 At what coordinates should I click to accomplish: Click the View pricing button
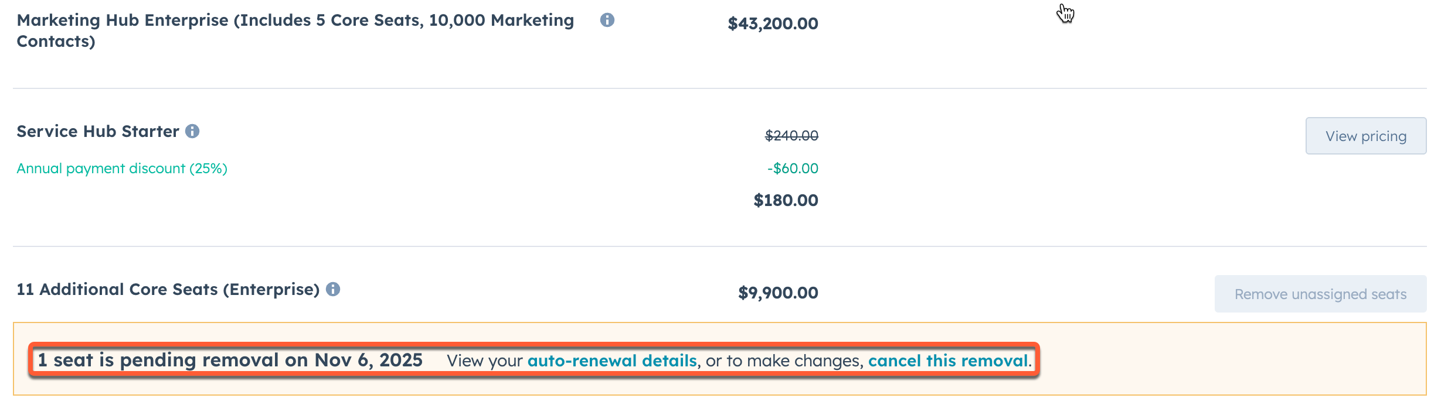point(1366,136)
